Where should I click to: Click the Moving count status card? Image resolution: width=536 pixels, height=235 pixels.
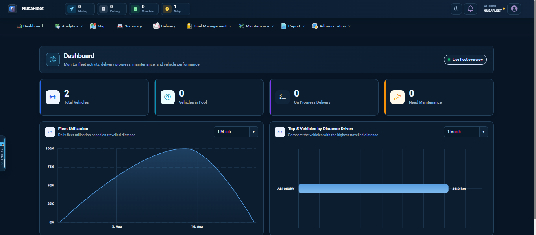80,9
